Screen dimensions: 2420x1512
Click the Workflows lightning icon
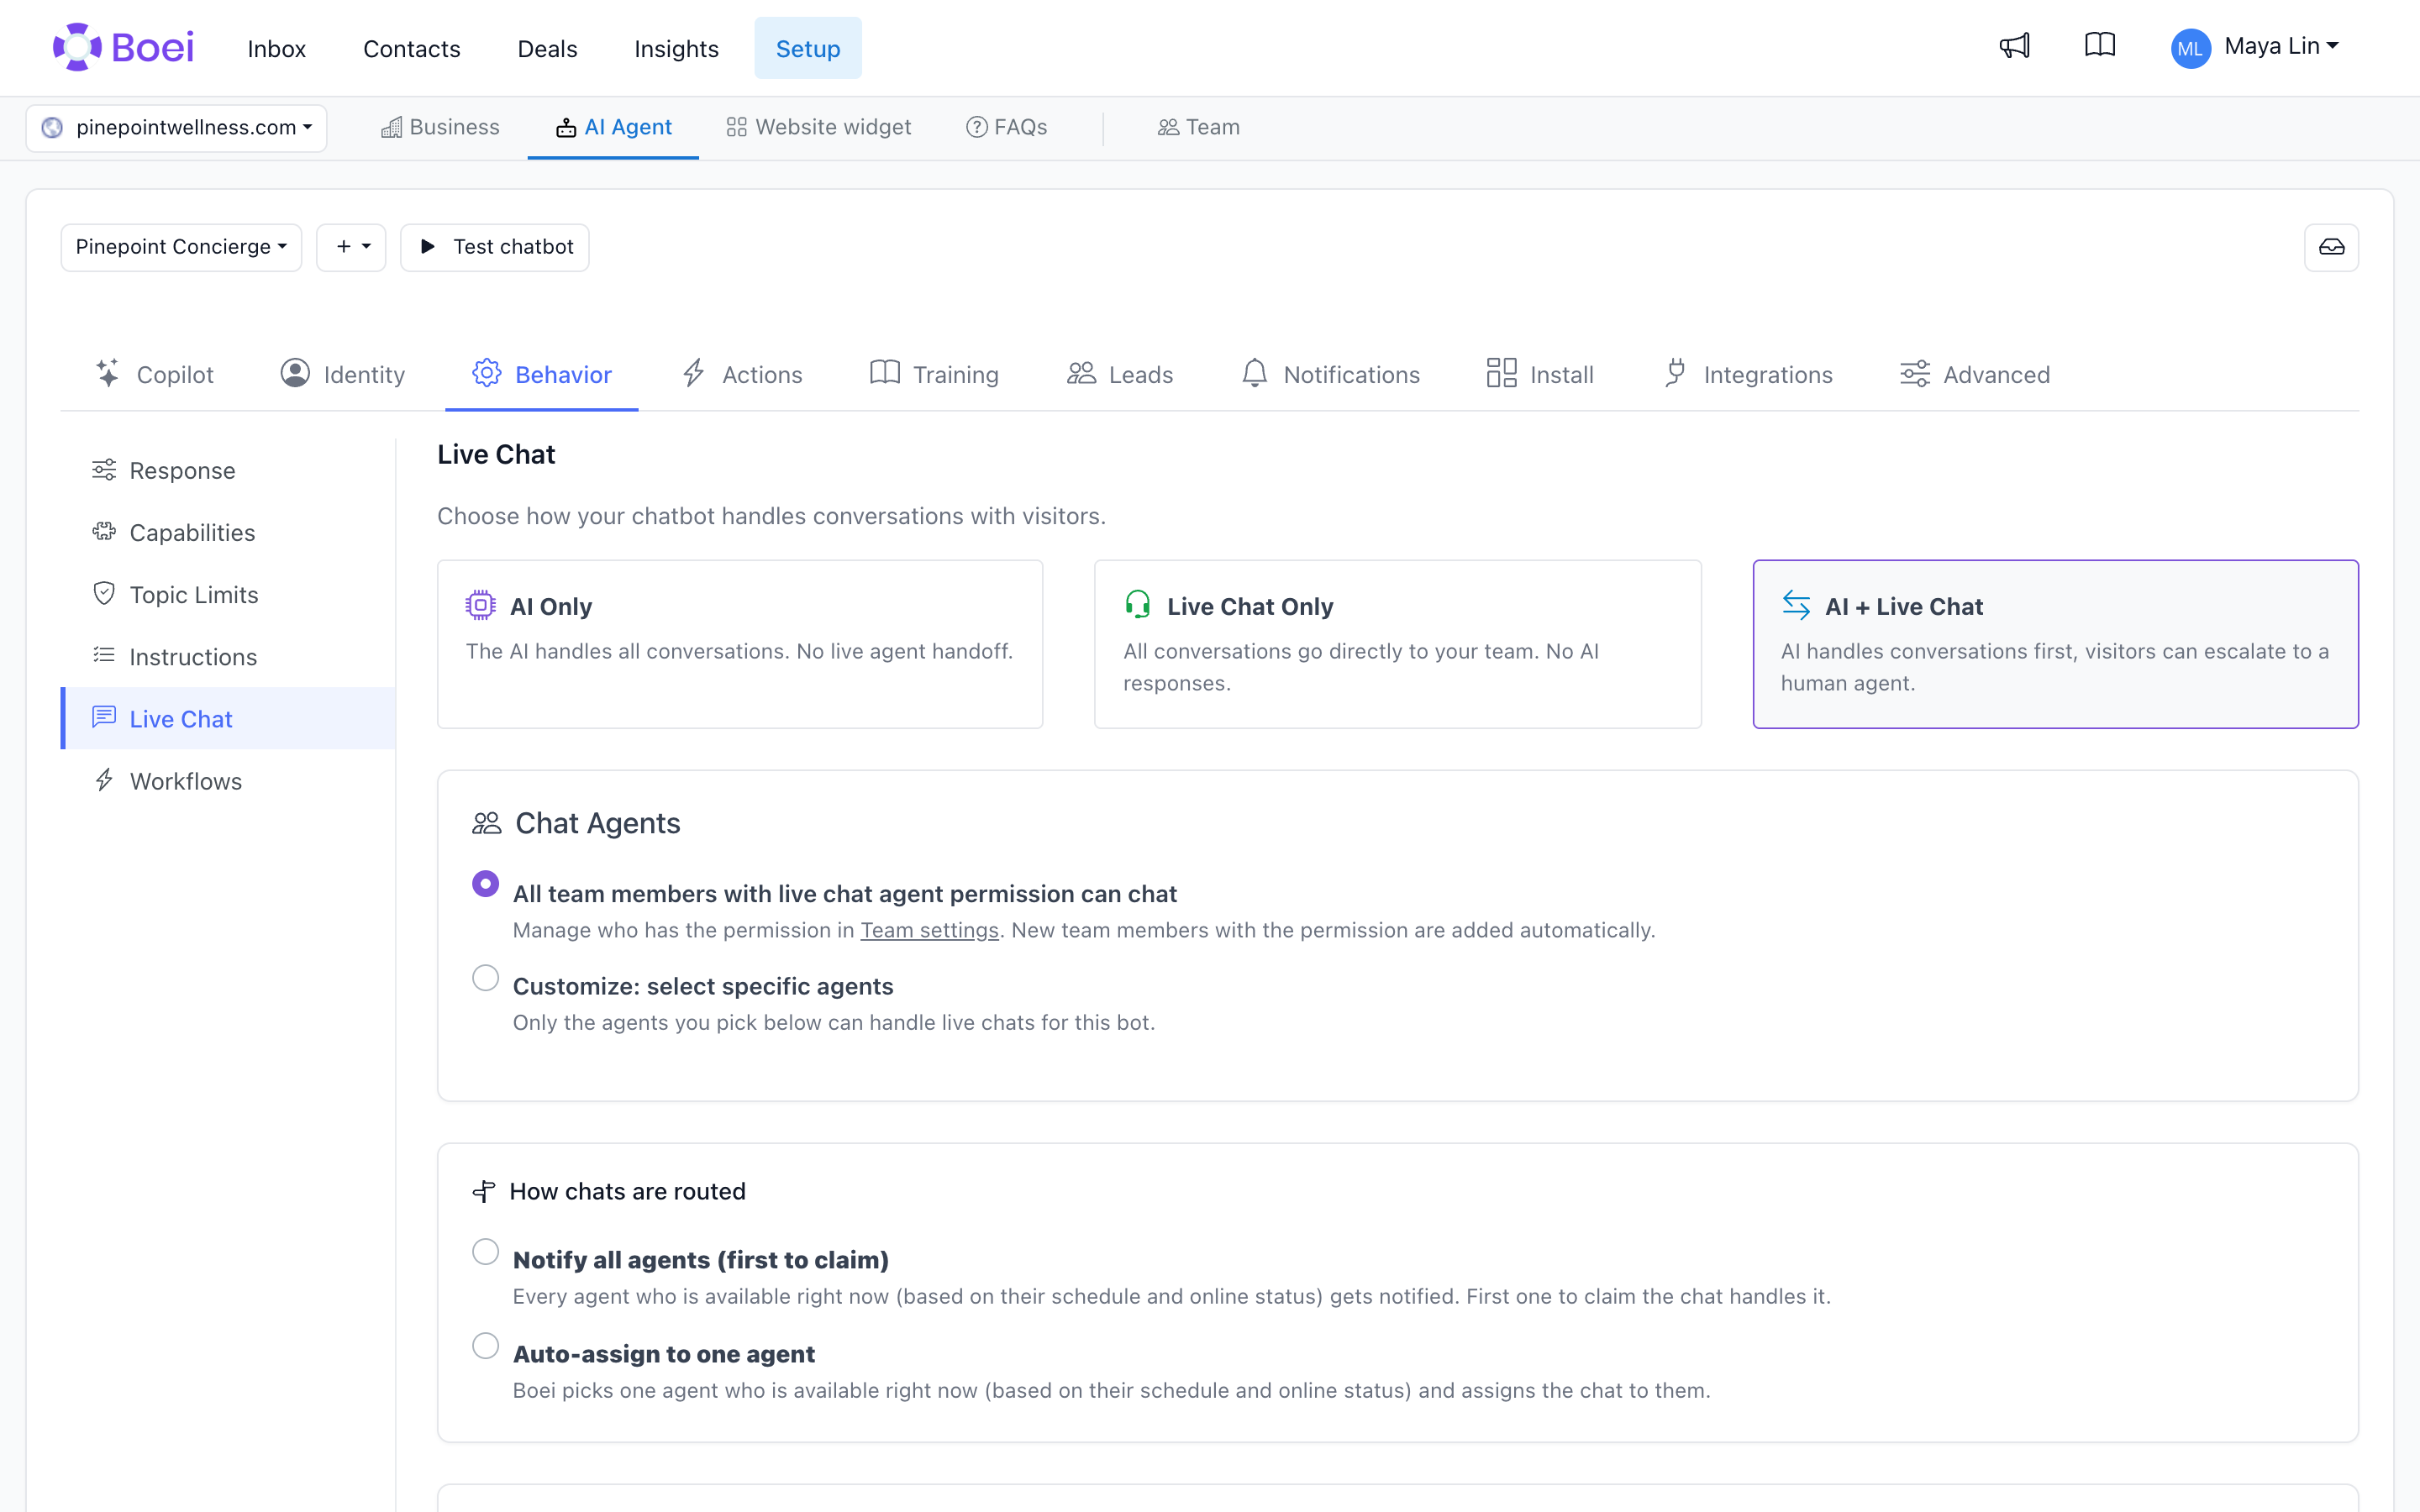[104, 780]
